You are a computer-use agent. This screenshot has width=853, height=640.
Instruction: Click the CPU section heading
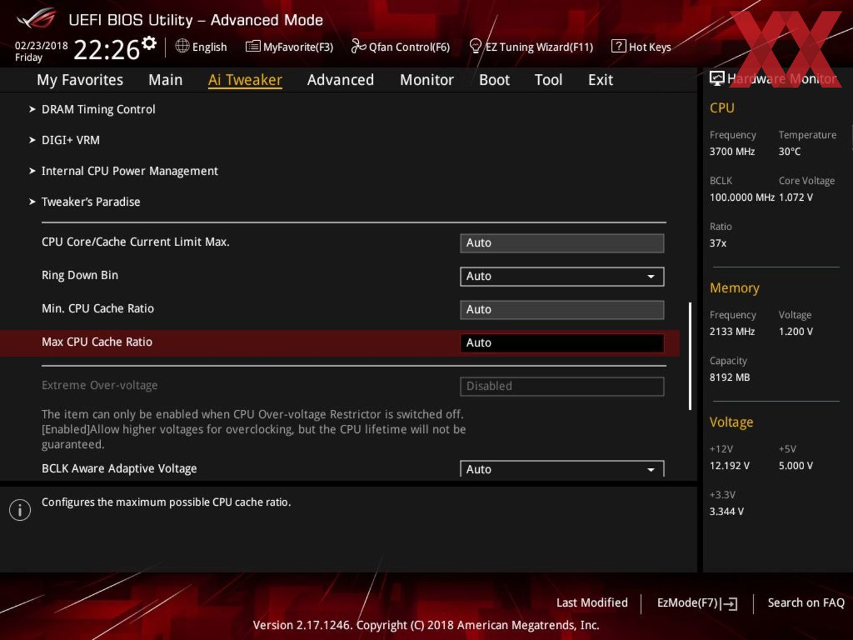tap(722, 108)
